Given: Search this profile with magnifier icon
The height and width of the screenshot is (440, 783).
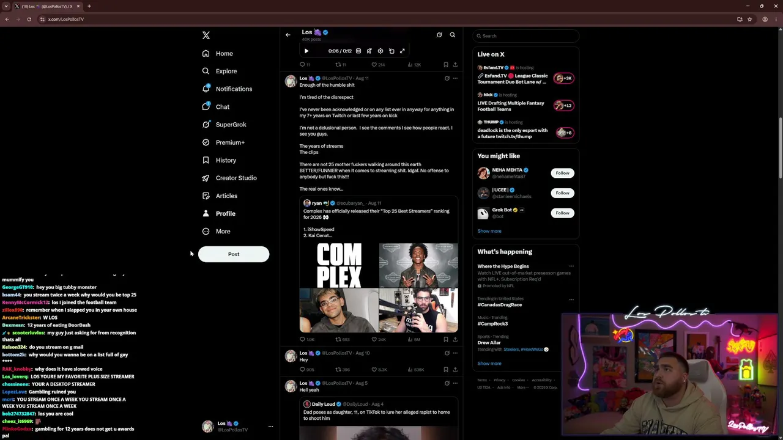Looking at the screenshot, I should tap(453, 35).
